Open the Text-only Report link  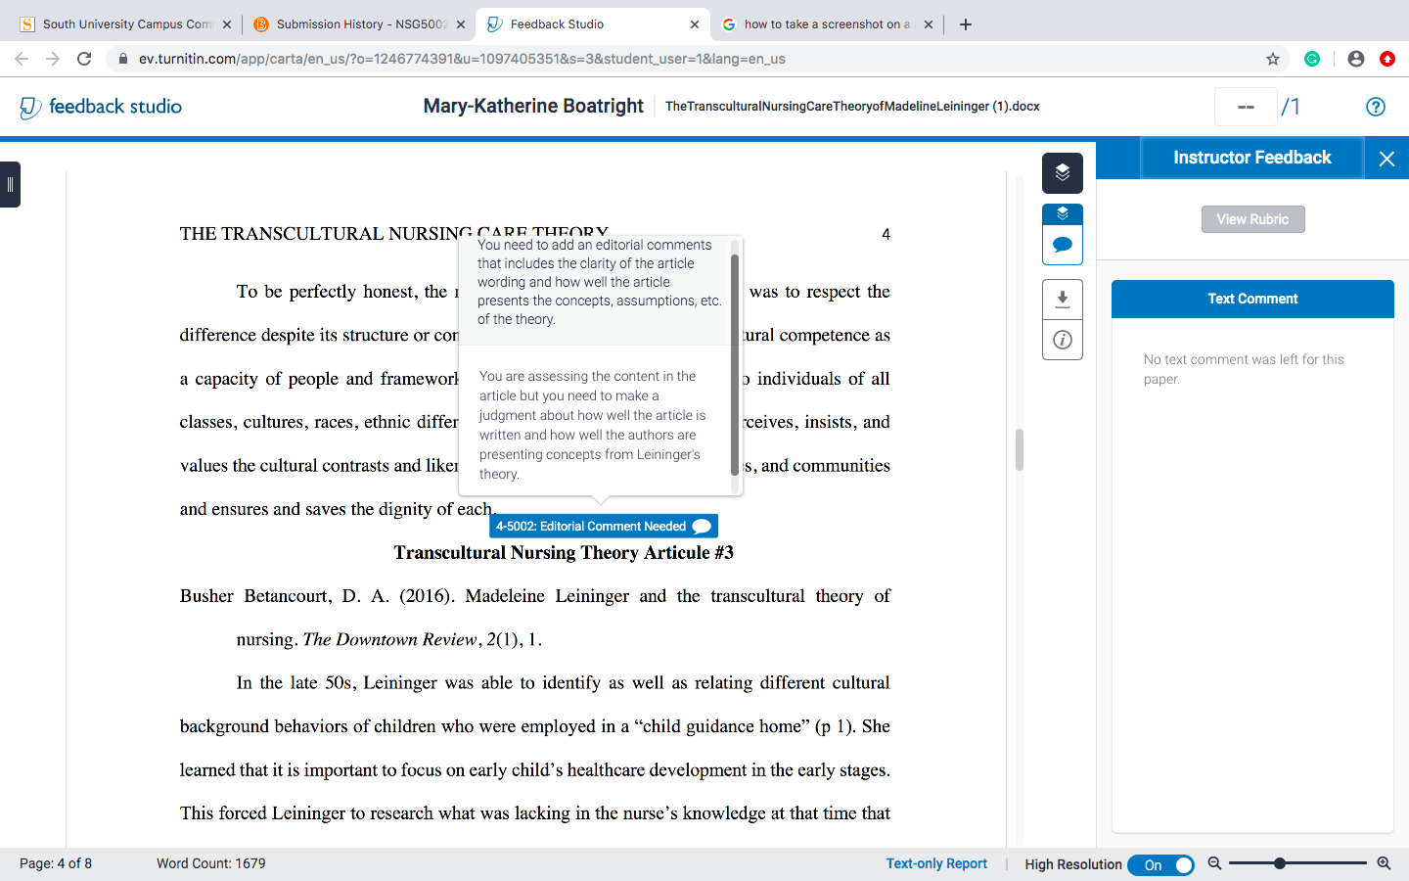pos(936,863)
